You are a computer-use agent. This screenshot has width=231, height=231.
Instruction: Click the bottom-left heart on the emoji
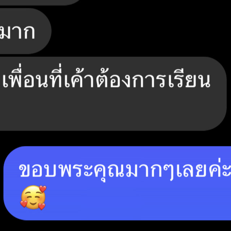coord(24,204)
